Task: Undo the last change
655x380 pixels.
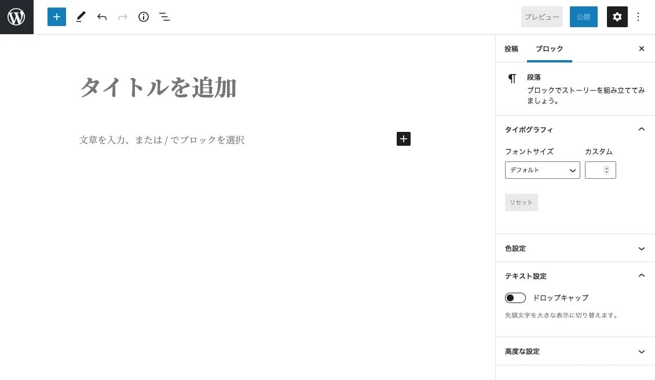Action: coord(102,17)
